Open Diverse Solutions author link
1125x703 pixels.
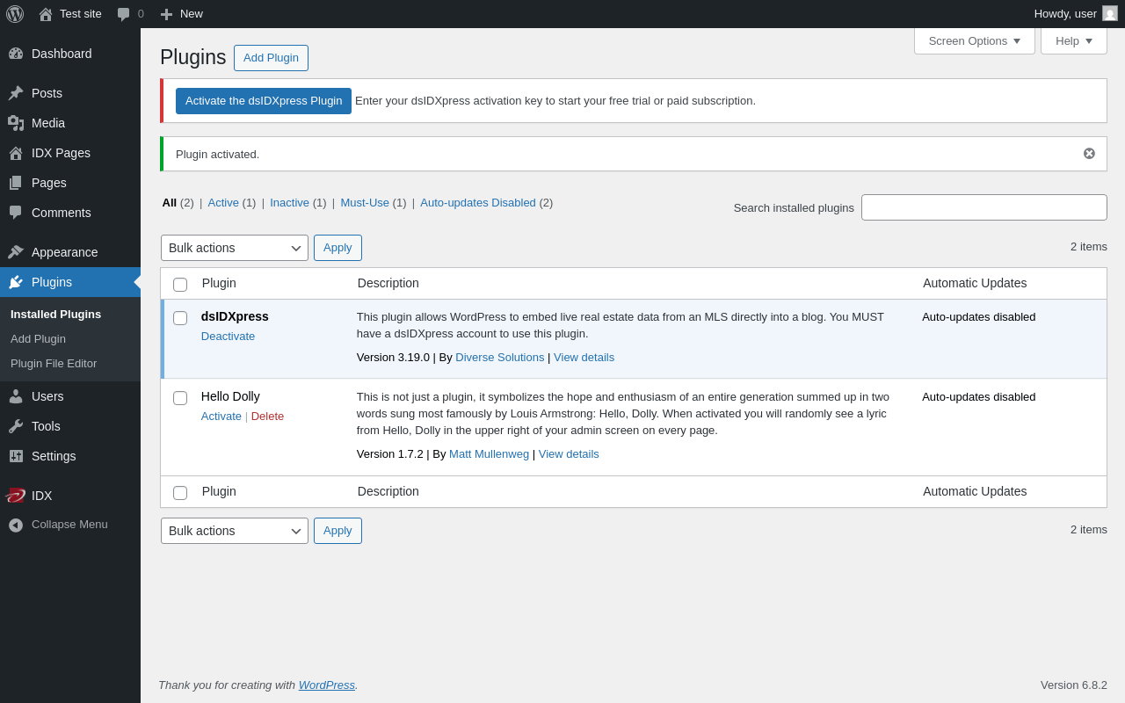(500, 357)
